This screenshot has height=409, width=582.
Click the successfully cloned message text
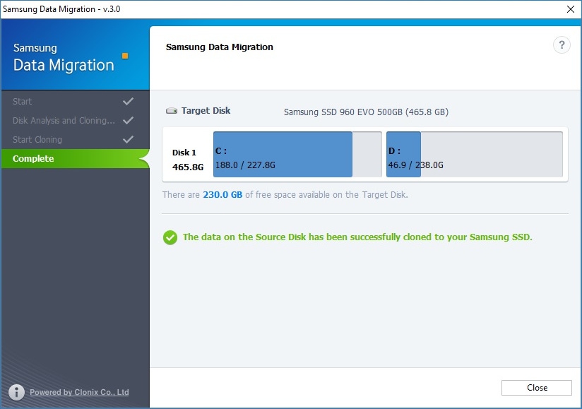coord(357,237)
